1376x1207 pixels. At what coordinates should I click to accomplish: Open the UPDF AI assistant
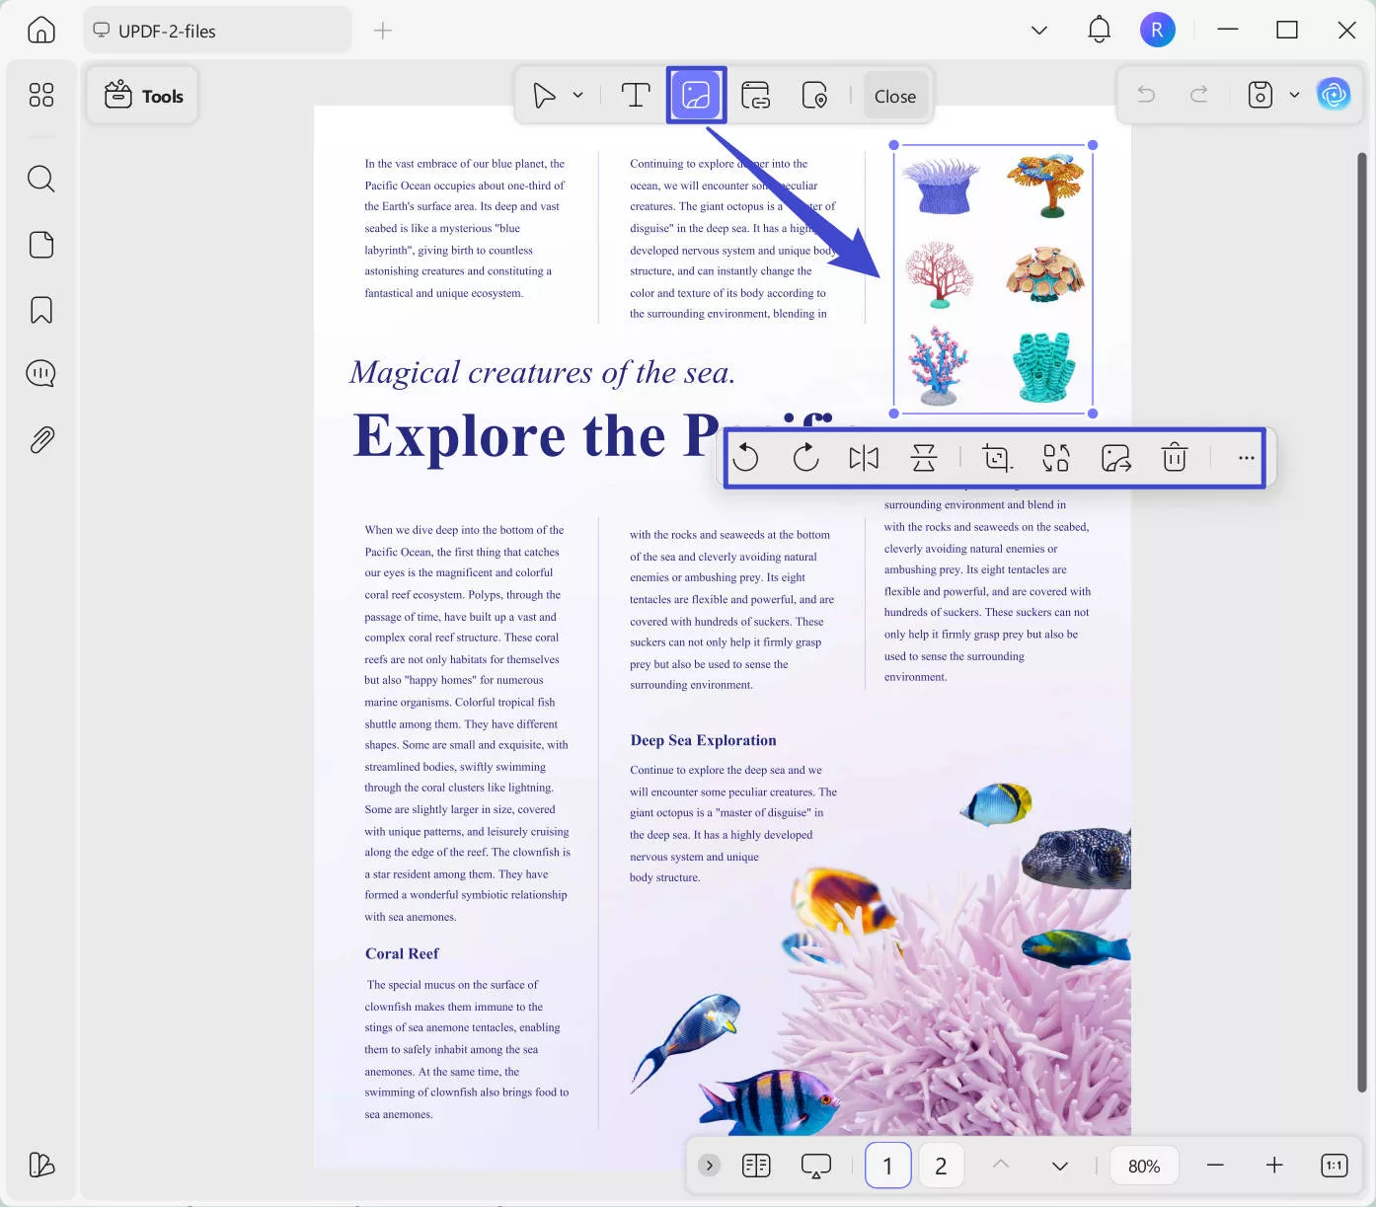coord(1334,95)
